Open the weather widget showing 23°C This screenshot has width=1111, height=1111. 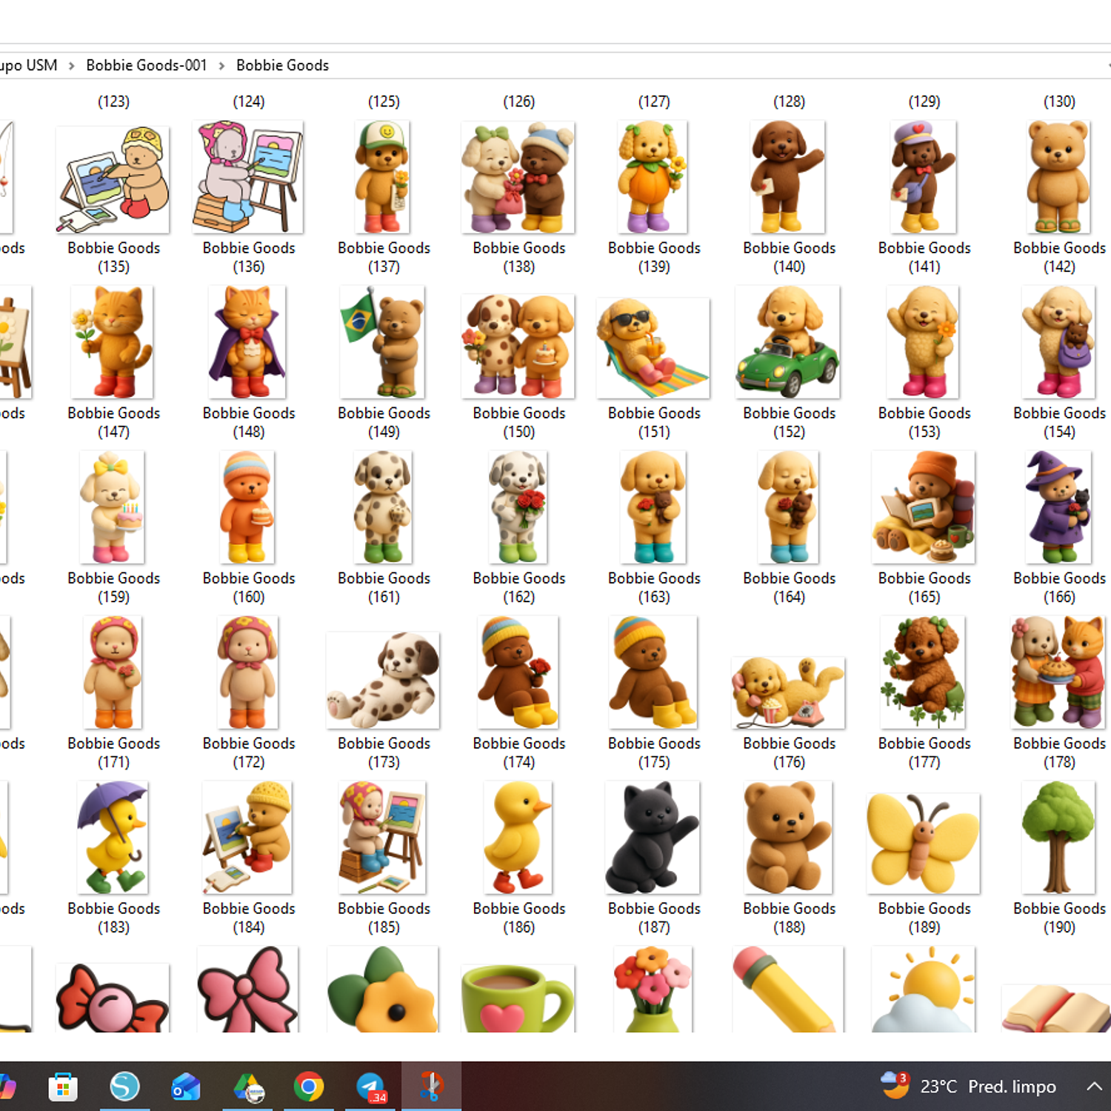point(969,1086)
